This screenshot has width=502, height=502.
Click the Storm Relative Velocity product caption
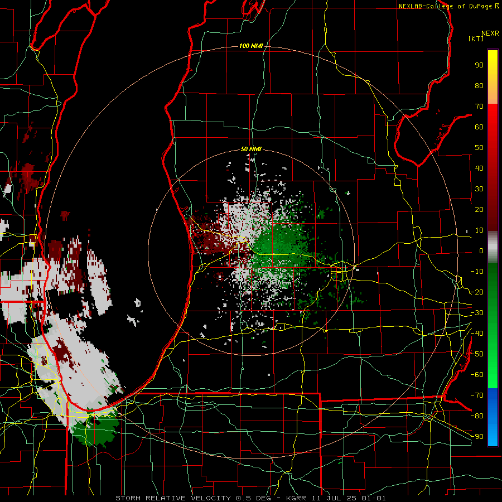pyautogui.click(x=250, y=498)
